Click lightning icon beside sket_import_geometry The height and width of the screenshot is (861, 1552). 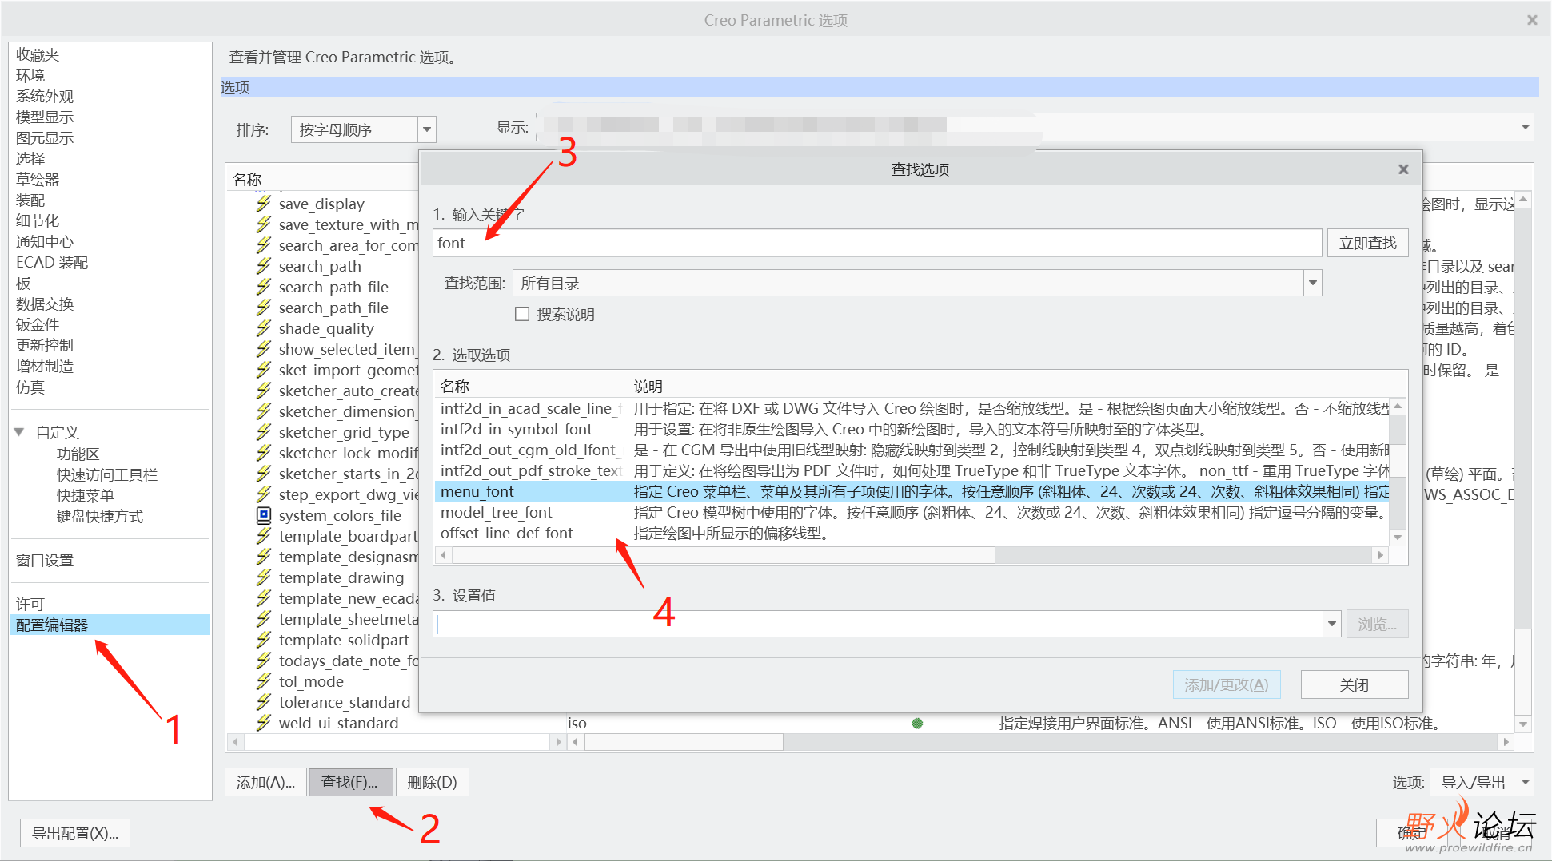pyautogui.click(x=264, y=370)
